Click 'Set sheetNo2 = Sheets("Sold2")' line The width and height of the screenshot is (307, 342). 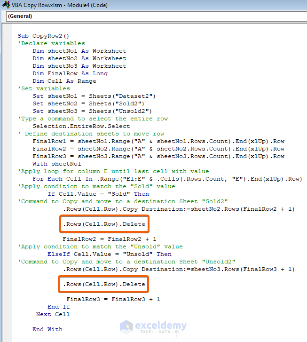(x=88, y=103)
